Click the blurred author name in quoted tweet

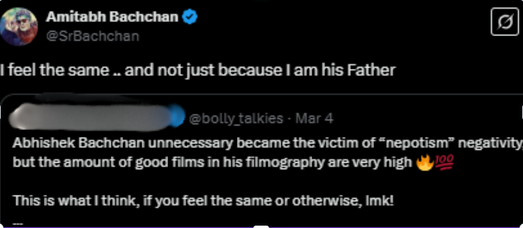tap(90, 118)
